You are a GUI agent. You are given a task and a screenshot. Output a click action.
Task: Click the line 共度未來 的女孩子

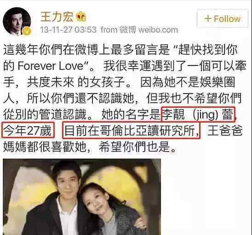[x=76, y=82]
